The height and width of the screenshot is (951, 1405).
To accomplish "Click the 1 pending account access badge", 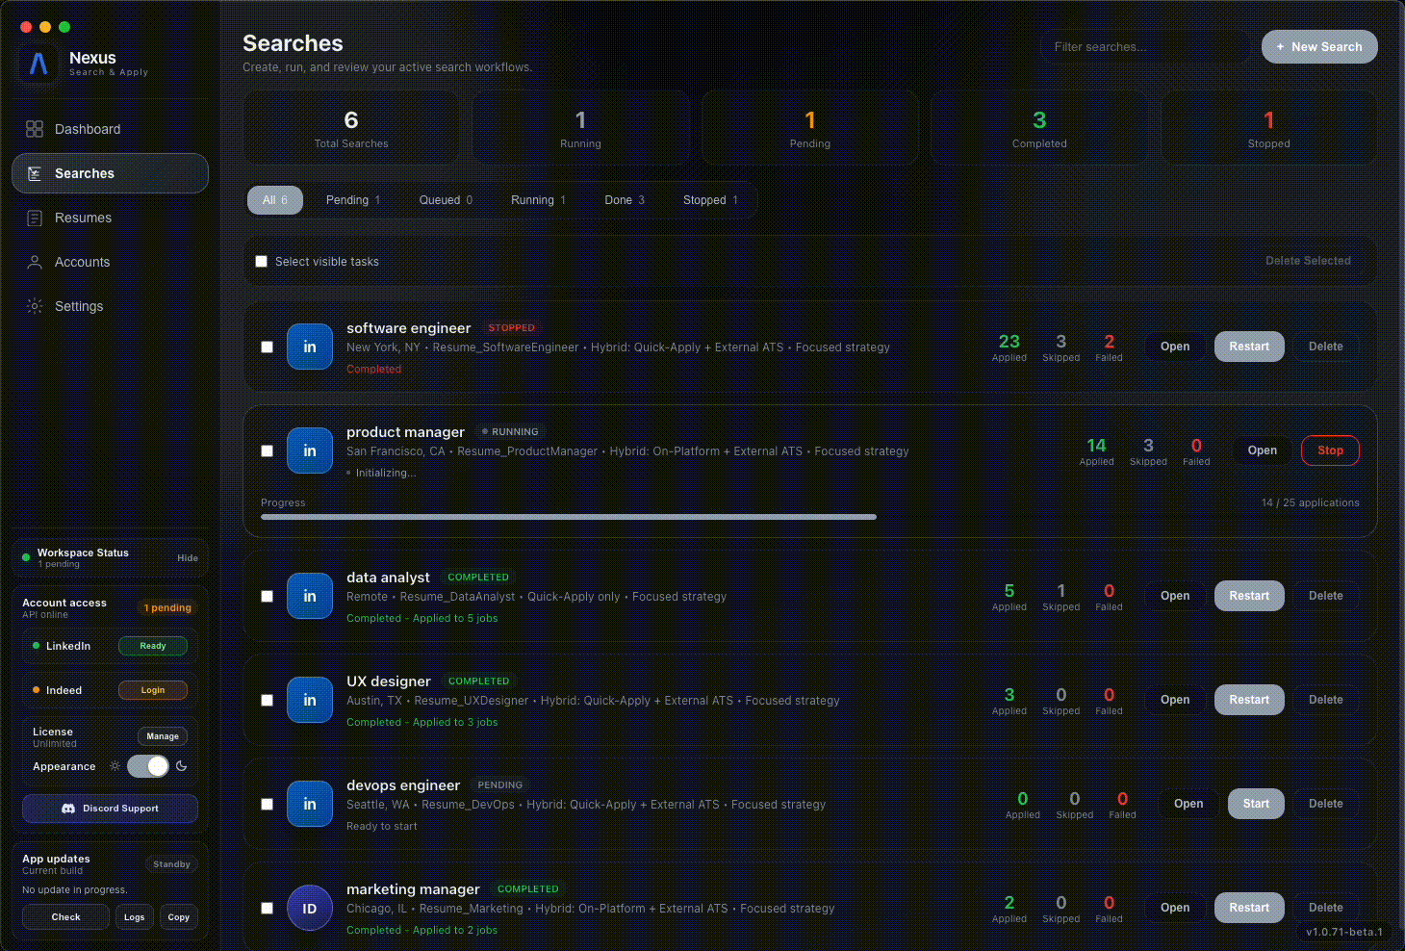I will pyautogui.click(x=167, y=607).
